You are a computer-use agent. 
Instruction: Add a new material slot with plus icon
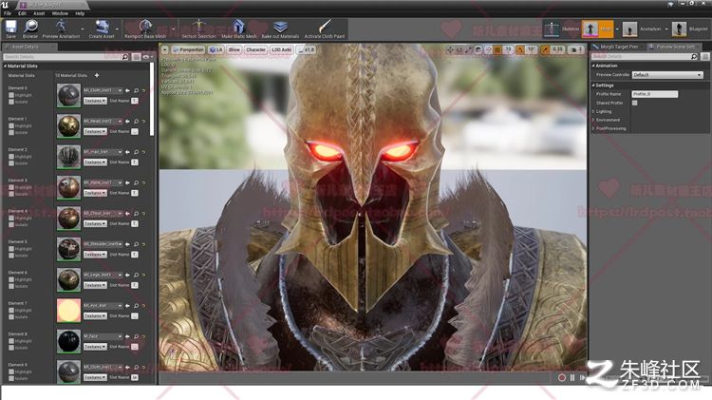point(97,75)
